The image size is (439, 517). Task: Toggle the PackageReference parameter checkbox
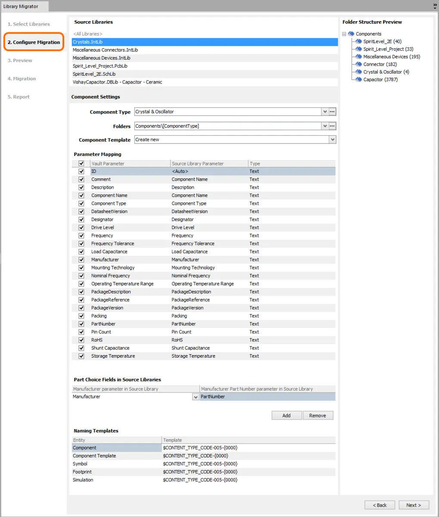(x=81, y=300)
